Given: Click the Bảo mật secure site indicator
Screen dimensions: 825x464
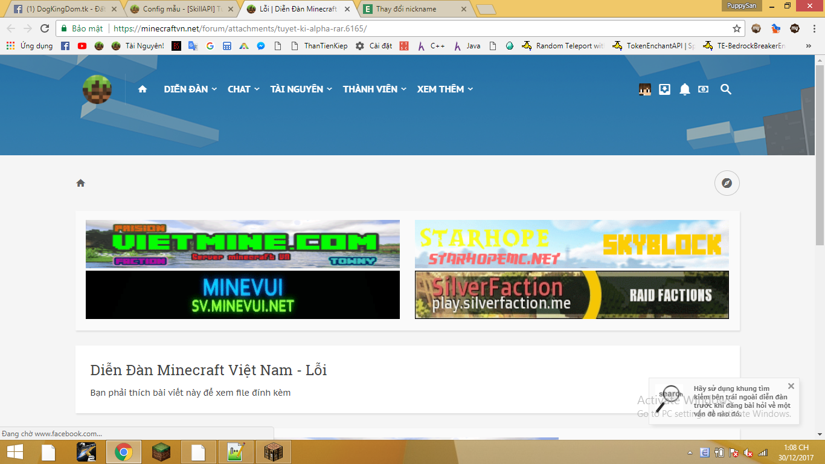Looking at the screenshot, I should (x=82, y=28).
